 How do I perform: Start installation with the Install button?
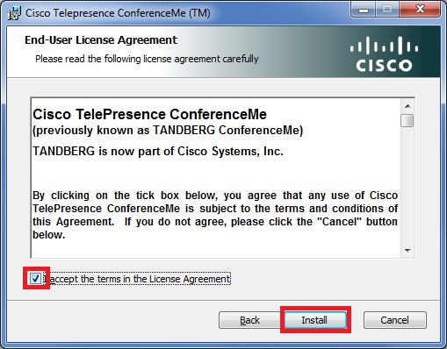(x=314, y=320)
